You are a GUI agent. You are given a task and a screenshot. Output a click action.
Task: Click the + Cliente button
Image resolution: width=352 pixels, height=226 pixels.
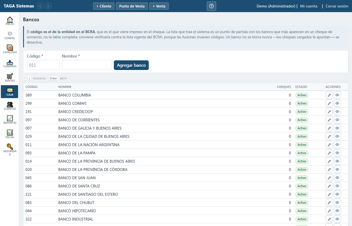104,6
